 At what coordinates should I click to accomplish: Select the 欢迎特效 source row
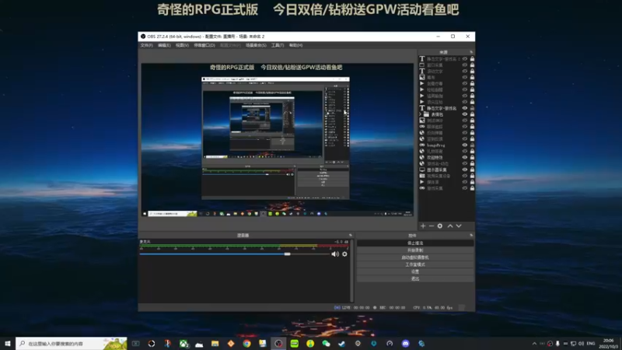(446, 157)
